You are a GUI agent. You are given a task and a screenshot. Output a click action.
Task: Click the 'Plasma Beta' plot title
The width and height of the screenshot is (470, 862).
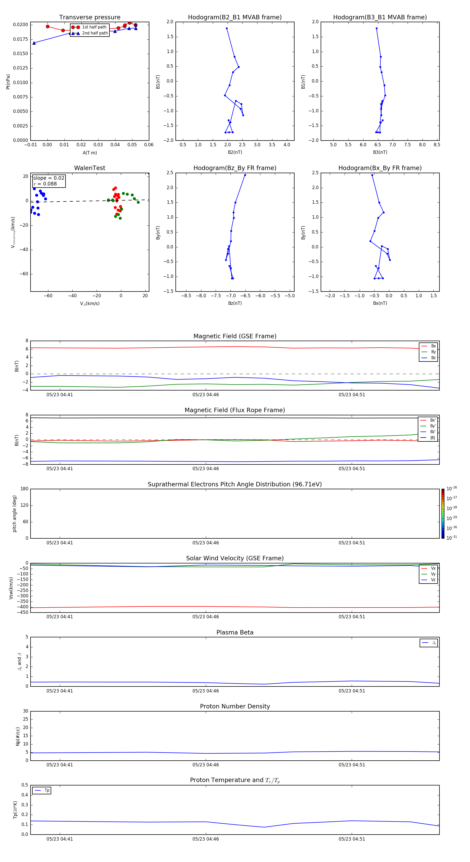(x=235, y=632)
